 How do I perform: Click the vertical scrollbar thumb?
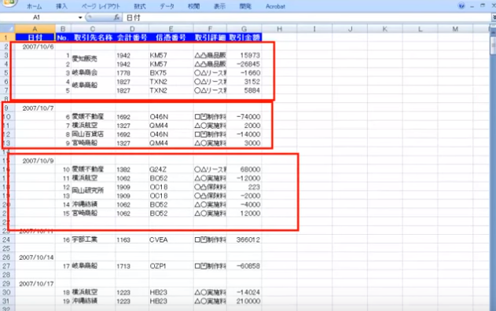(x=493, y=47)
